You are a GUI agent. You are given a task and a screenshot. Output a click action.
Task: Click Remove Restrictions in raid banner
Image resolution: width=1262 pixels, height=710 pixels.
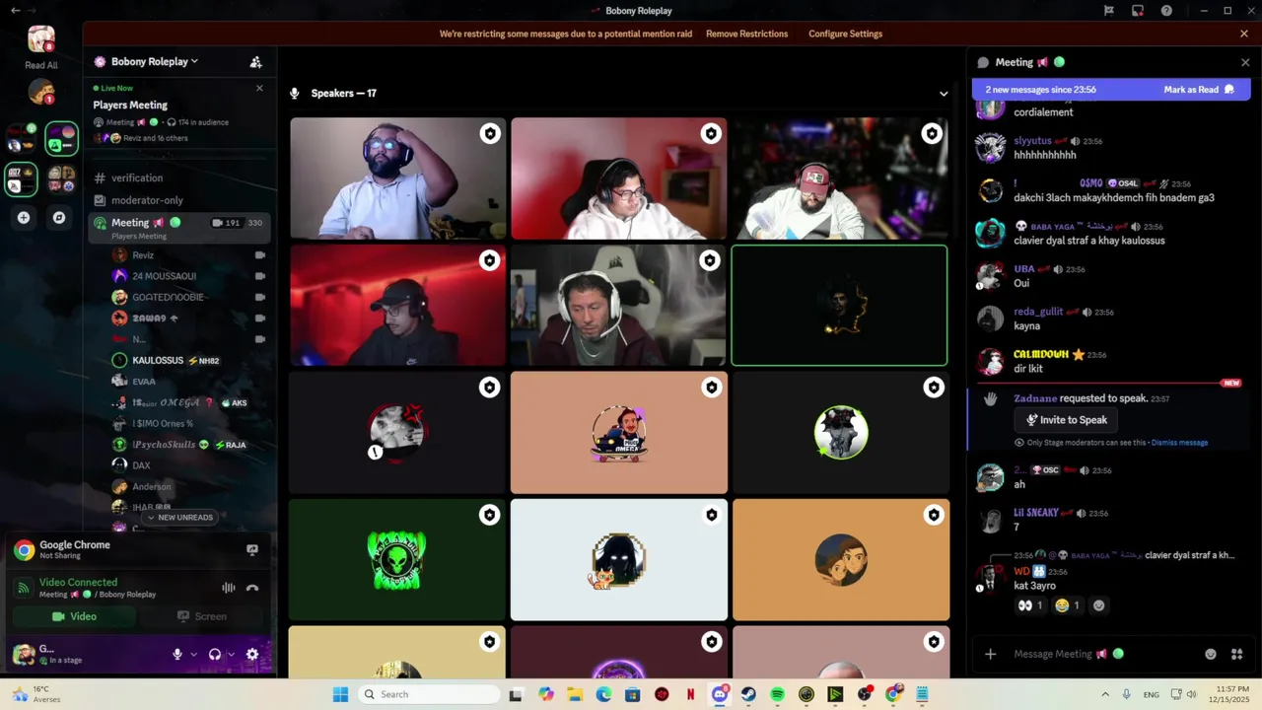pyautogui.click(x=746, y=34)
